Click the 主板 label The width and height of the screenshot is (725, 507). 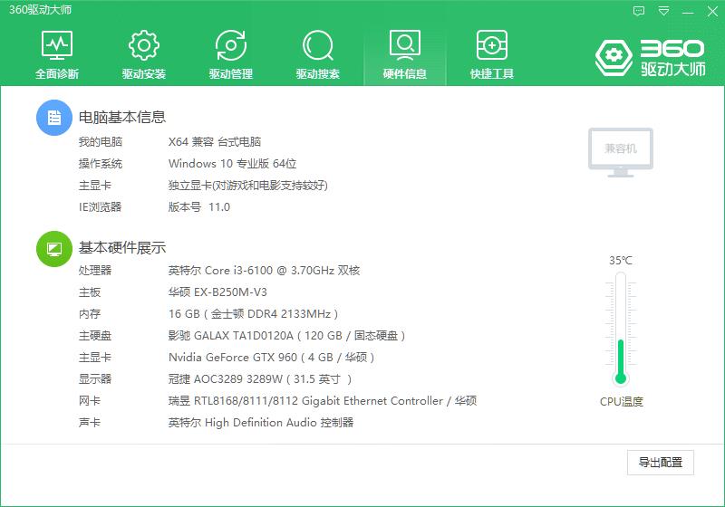tap(89, 292)
